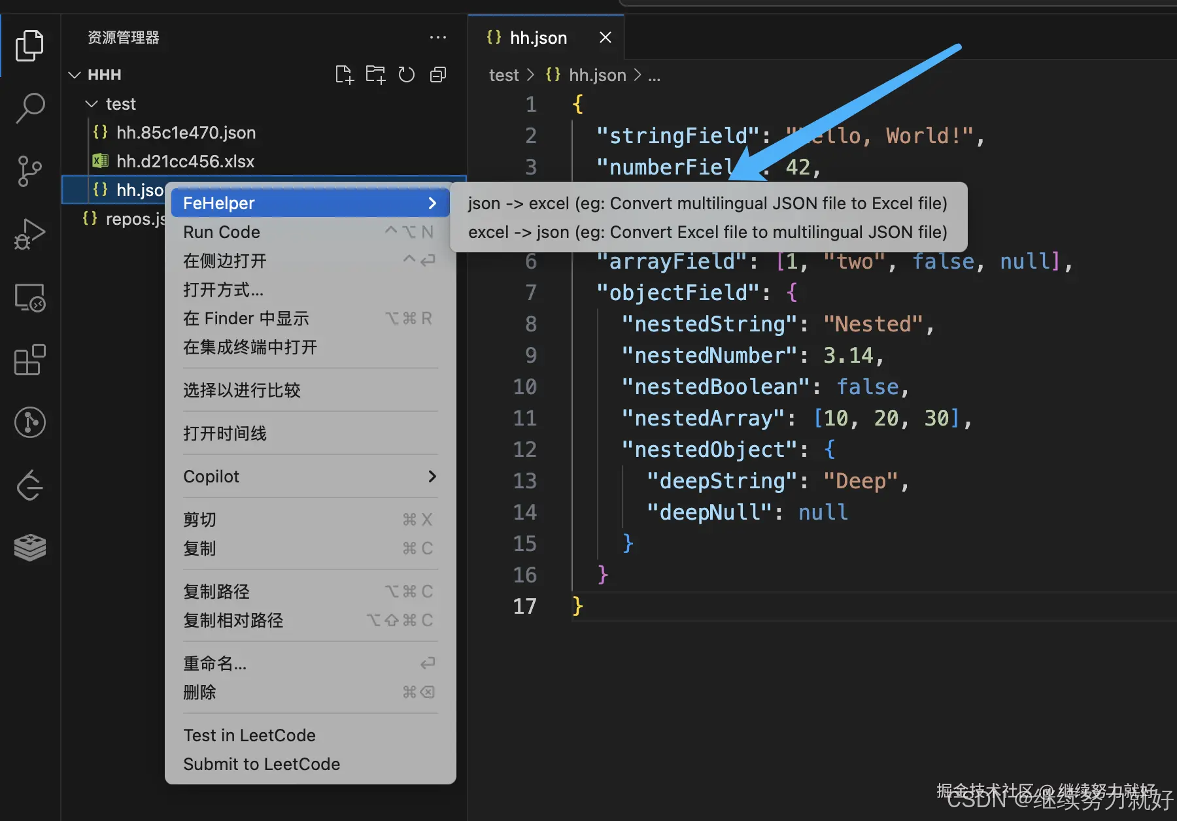Viewport: 1177px width, 821px height.
Task: Open the Extensions view
Action: [x=29, y=360]
